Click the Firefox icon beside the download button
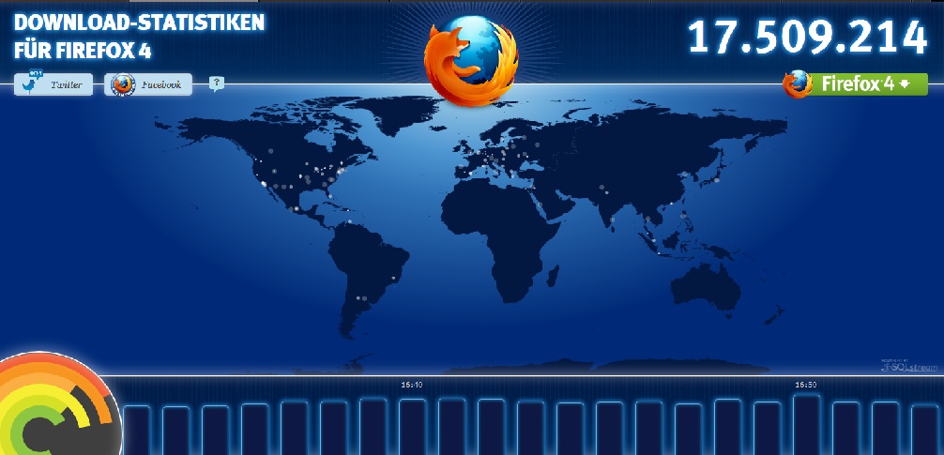The image size is (944, 455). [x=797, y=84]
